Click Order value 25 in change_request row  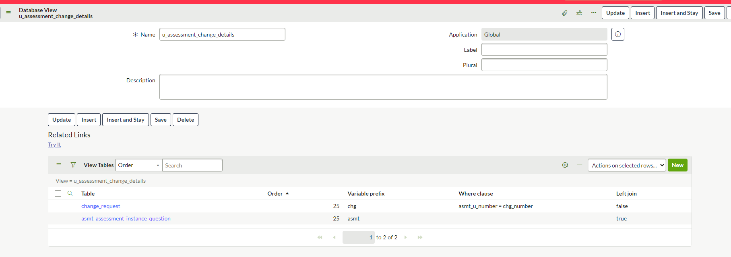coord(336,206)
